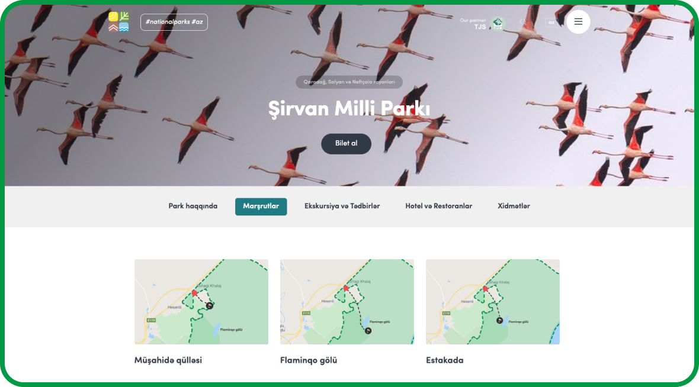
Task: Open the Xidmətlər tab
Action: (514, 206)
